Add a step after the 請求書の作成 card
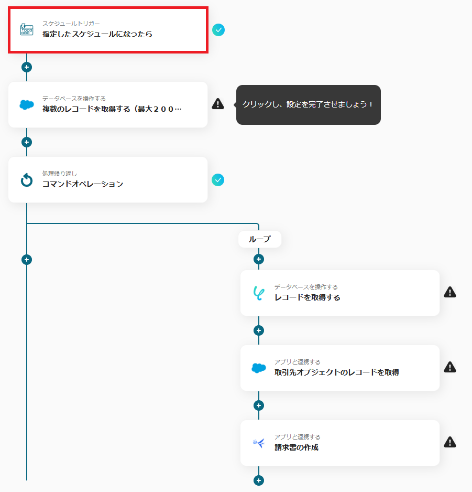Screen dimensions: 472x492 pyautogui.click(x=259, y=480)
